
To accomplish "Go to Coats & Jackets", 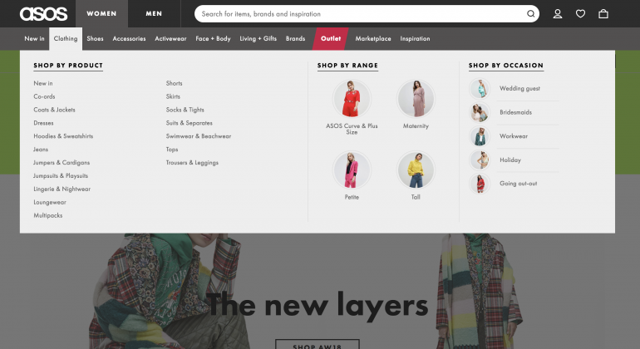I will (54, 110).
